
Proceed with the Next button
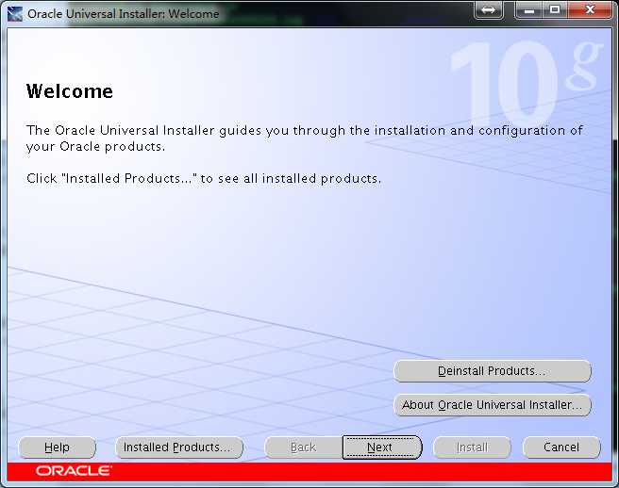click(382, 447)
